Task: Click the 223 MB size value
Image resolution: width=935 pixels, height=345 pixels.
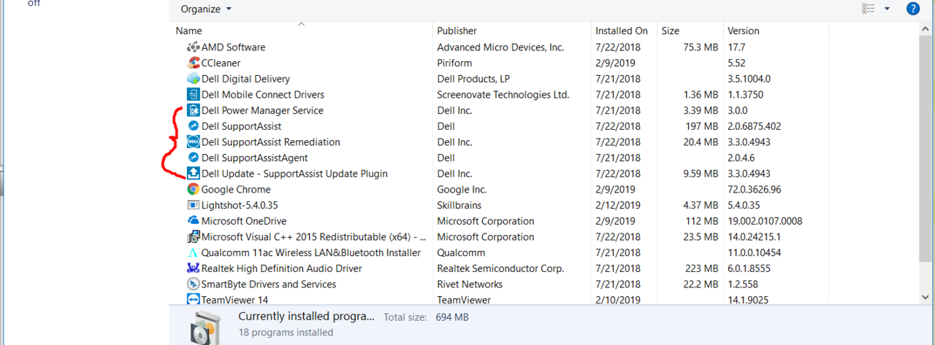Action: pyautogui.click(x=701, y=268)
